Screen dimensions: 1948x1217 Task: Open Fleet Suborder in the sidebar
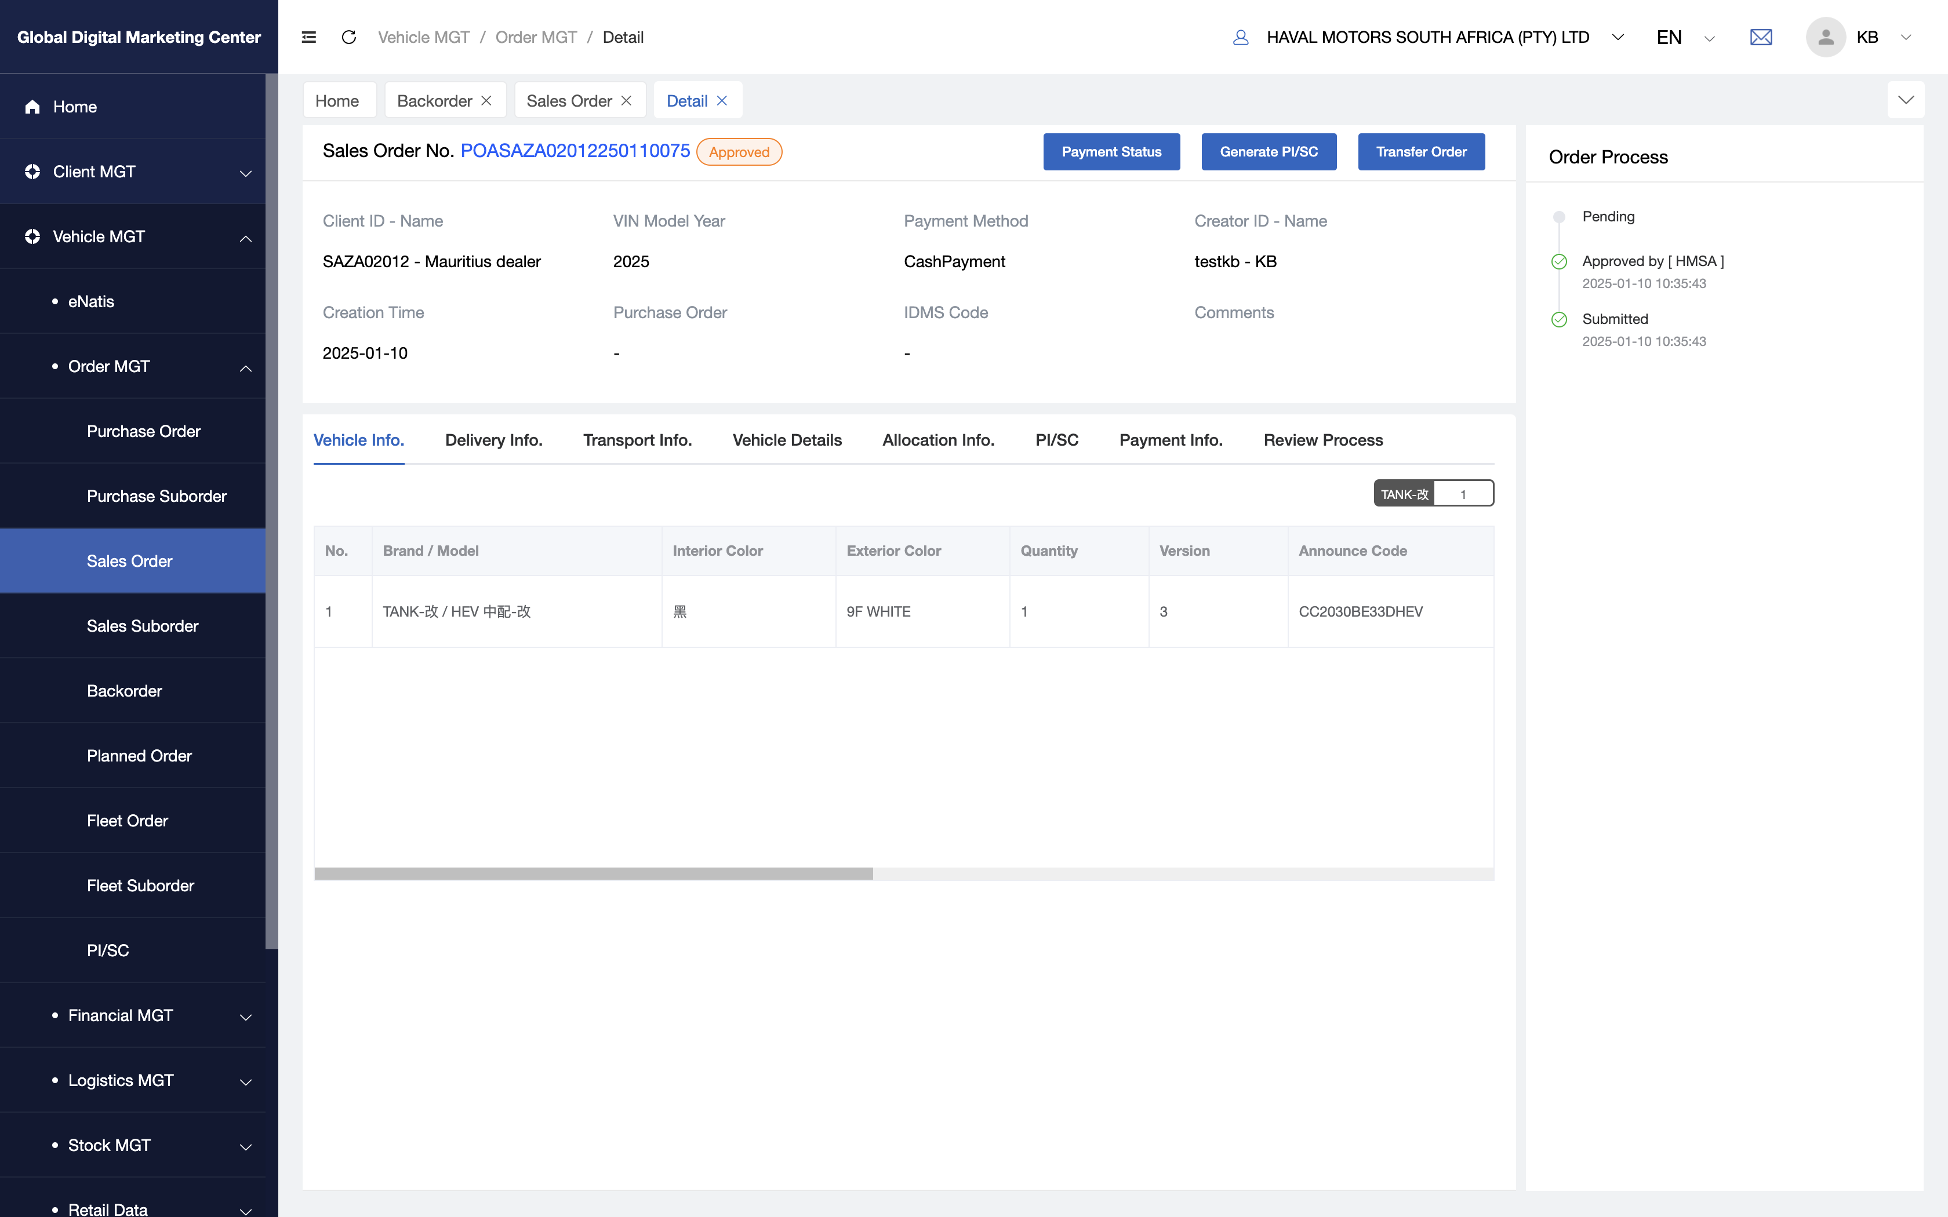point(133,886)
